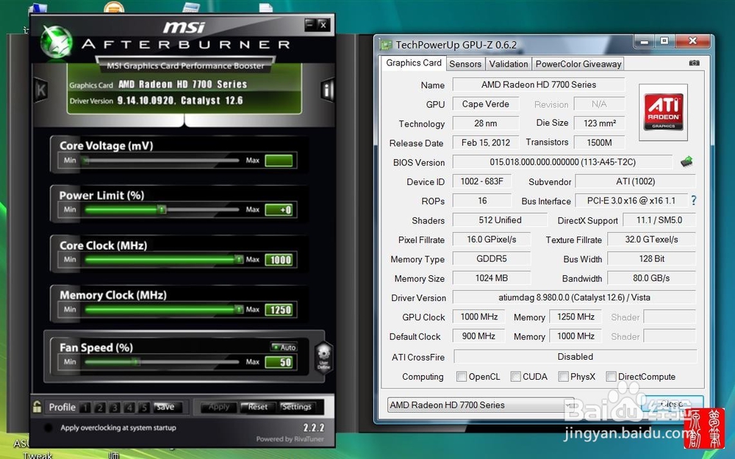Click the Default Clock 900 MHz field
735x459 pixels.
(x=479, y=336)
